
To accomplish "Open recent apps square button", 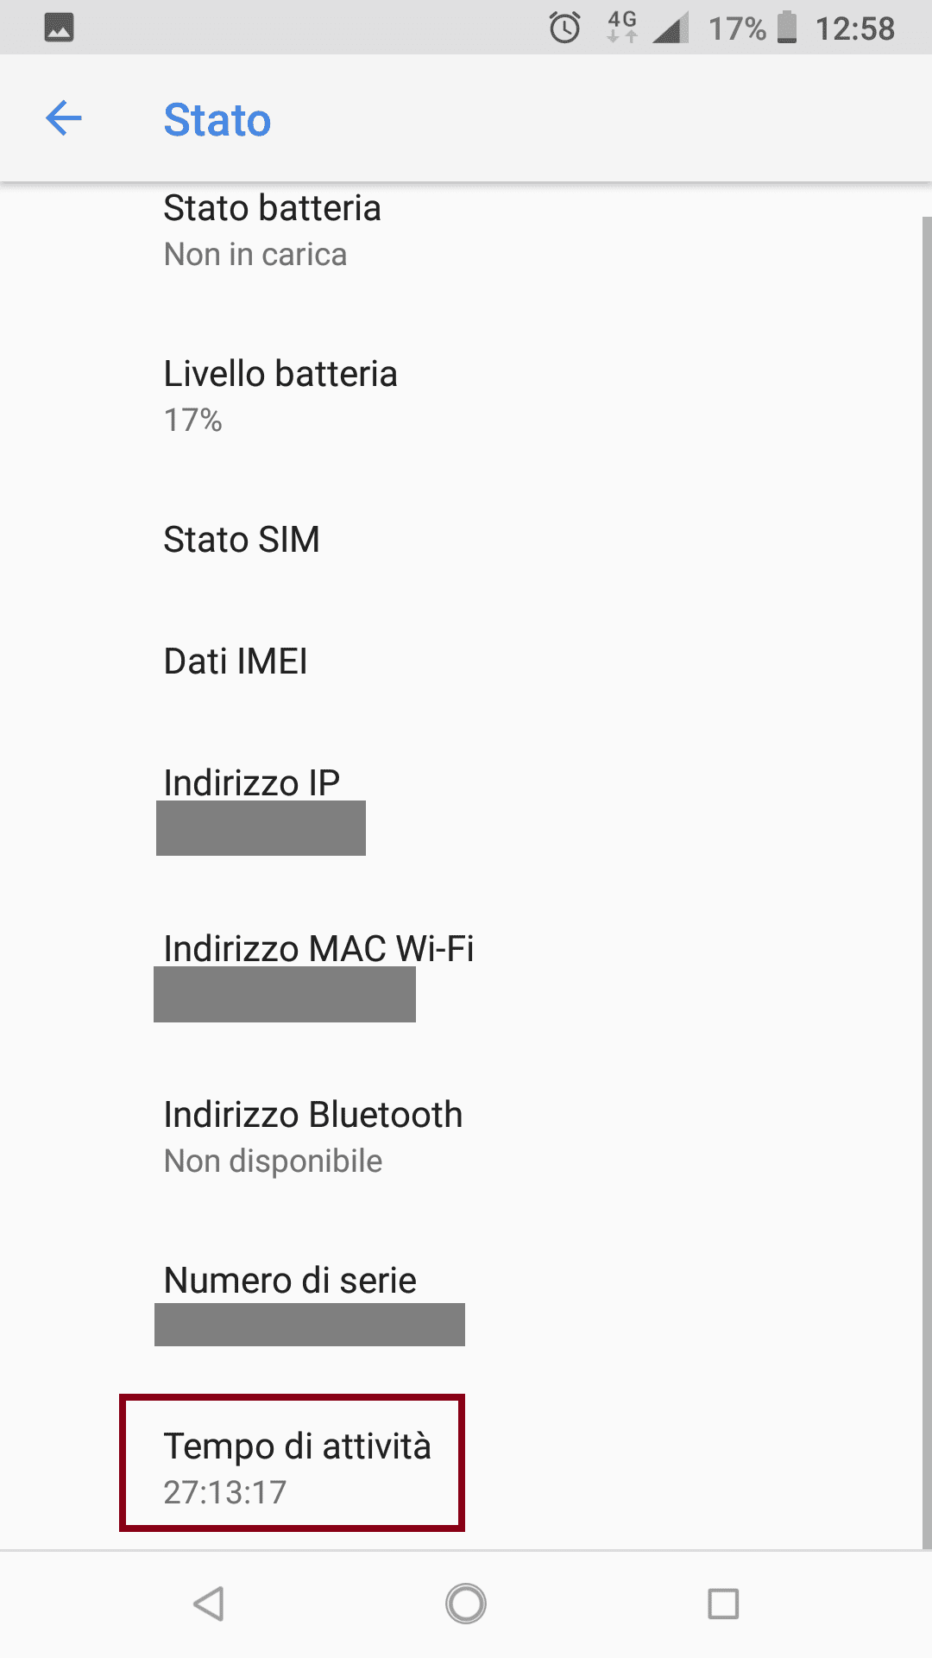I will point(723,1604).
